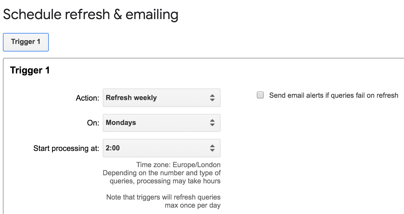Click the 'max once per day' line
Viewport: 404px width, 214px height.
[x=192, y=205]
